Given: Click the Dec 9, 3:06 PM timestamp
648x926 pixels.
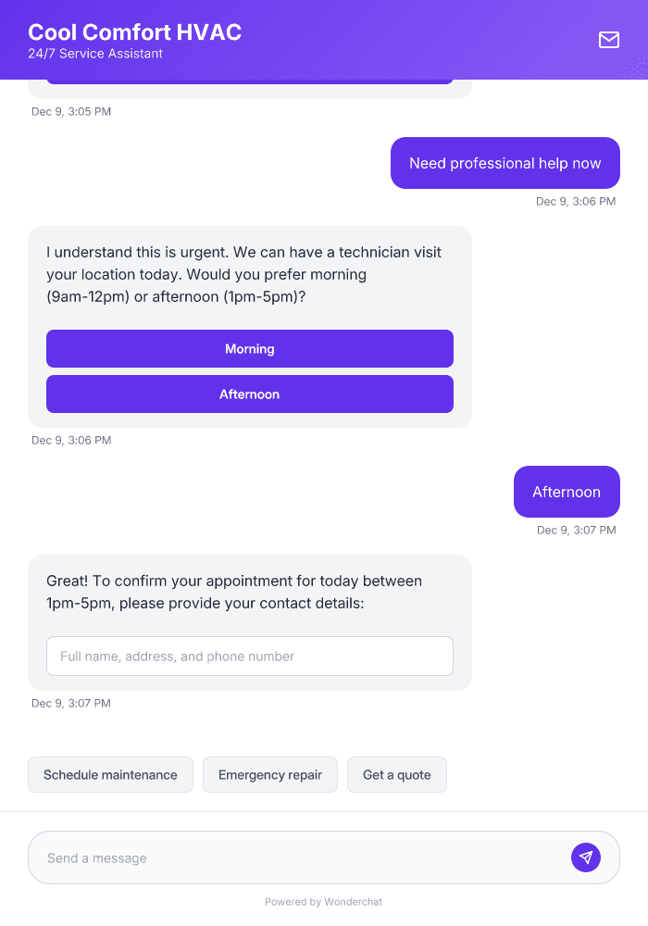Looking at the screenshot, I should pos(576,201).
